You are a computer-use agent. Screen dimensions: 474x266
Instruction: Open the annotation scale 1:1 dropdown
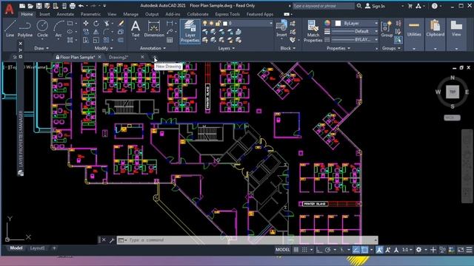pos(407,250)
